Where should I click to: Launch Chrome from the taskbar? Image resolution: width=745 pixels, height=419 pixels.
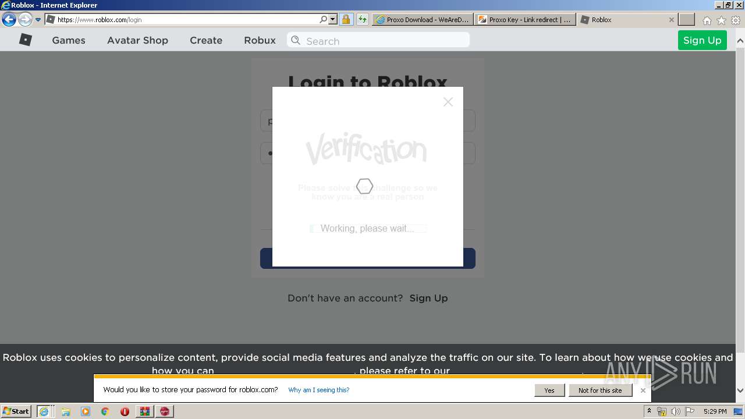click(x=105, y=411)
